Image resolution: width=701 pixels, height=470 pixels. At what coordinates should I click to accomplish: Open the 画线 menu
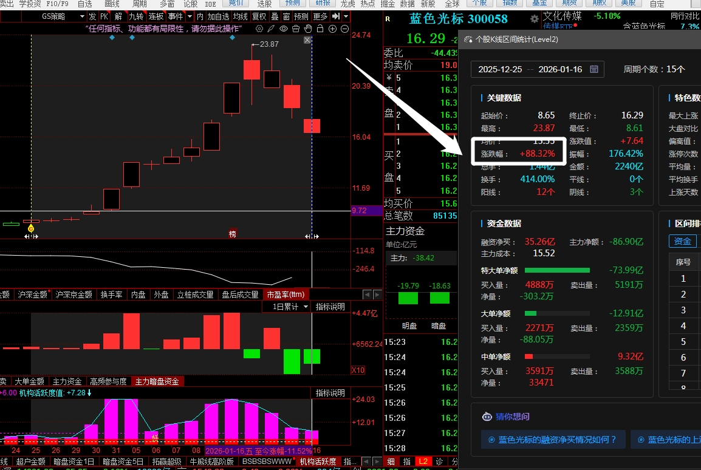coord(112,4)
